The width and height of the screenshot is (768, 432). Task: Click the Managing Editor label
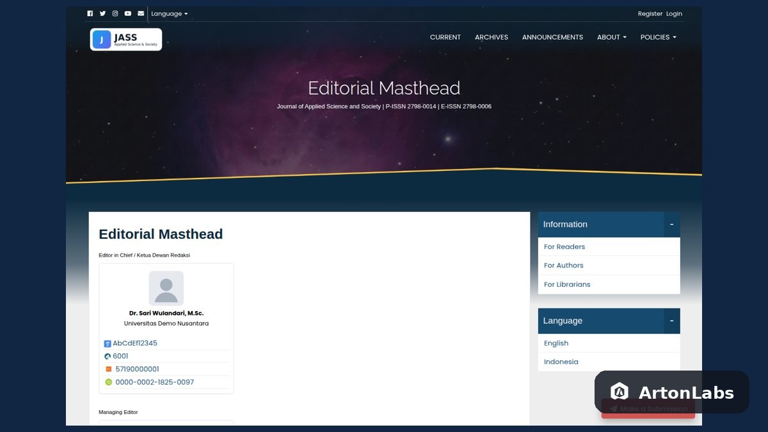[x=118, y=412]
